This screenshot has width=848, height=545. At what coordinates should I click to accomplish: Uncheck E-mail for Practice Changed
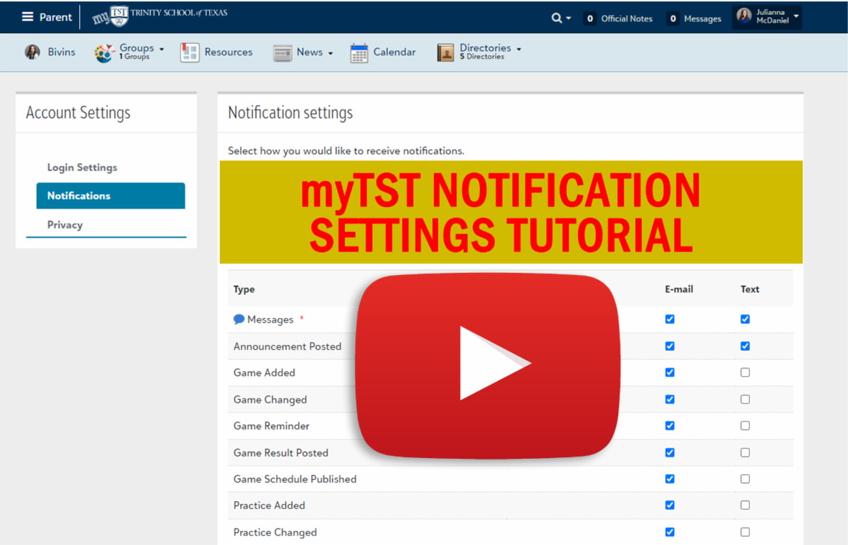[670, 532]
